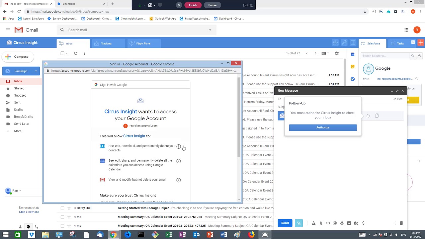Screen dimensions: 425x239
Task: Insert link in the new message
Action: click(x=328, y=223)
